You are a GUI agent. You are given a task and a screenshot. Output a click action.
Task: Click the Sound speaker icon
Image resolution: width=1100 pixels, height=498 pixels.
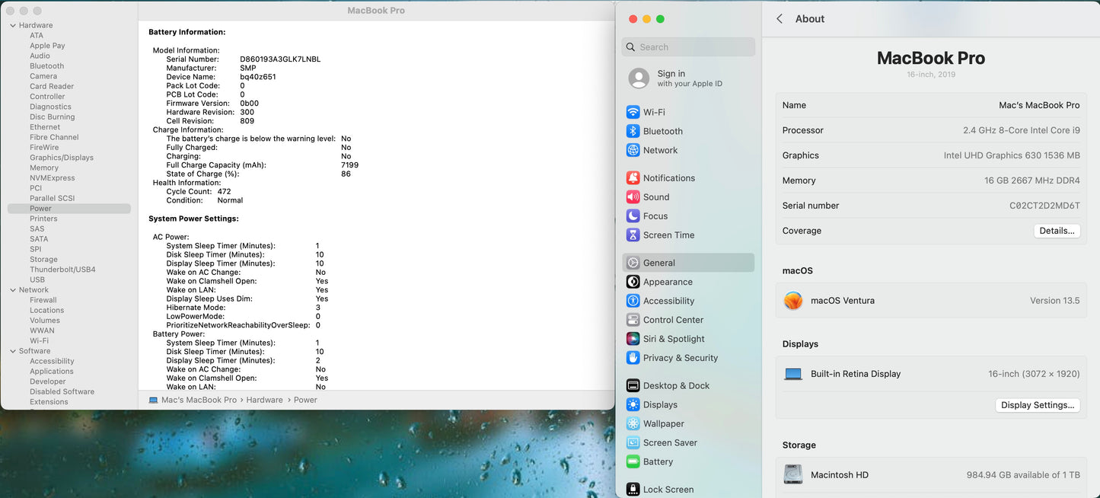[633, 197]
